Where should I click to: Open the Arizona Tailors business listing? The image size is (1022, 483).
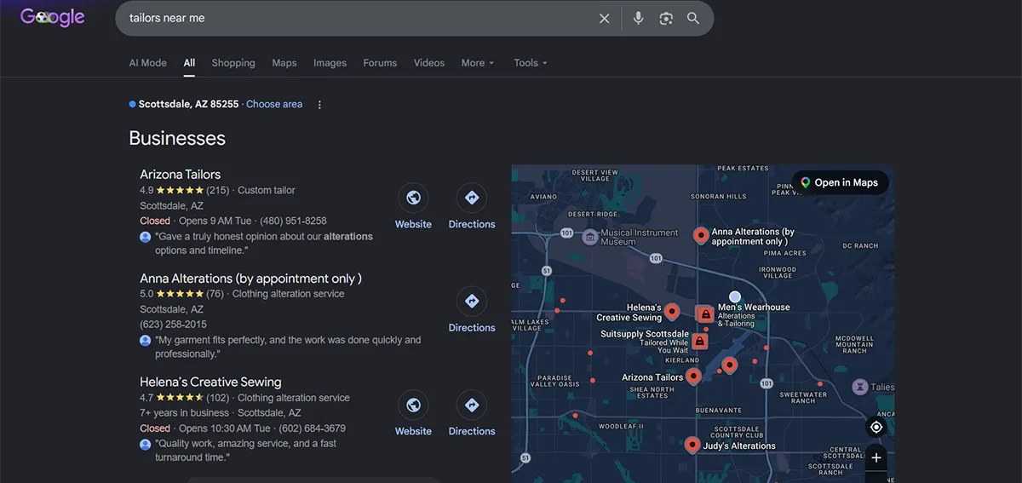click(181, 174)
